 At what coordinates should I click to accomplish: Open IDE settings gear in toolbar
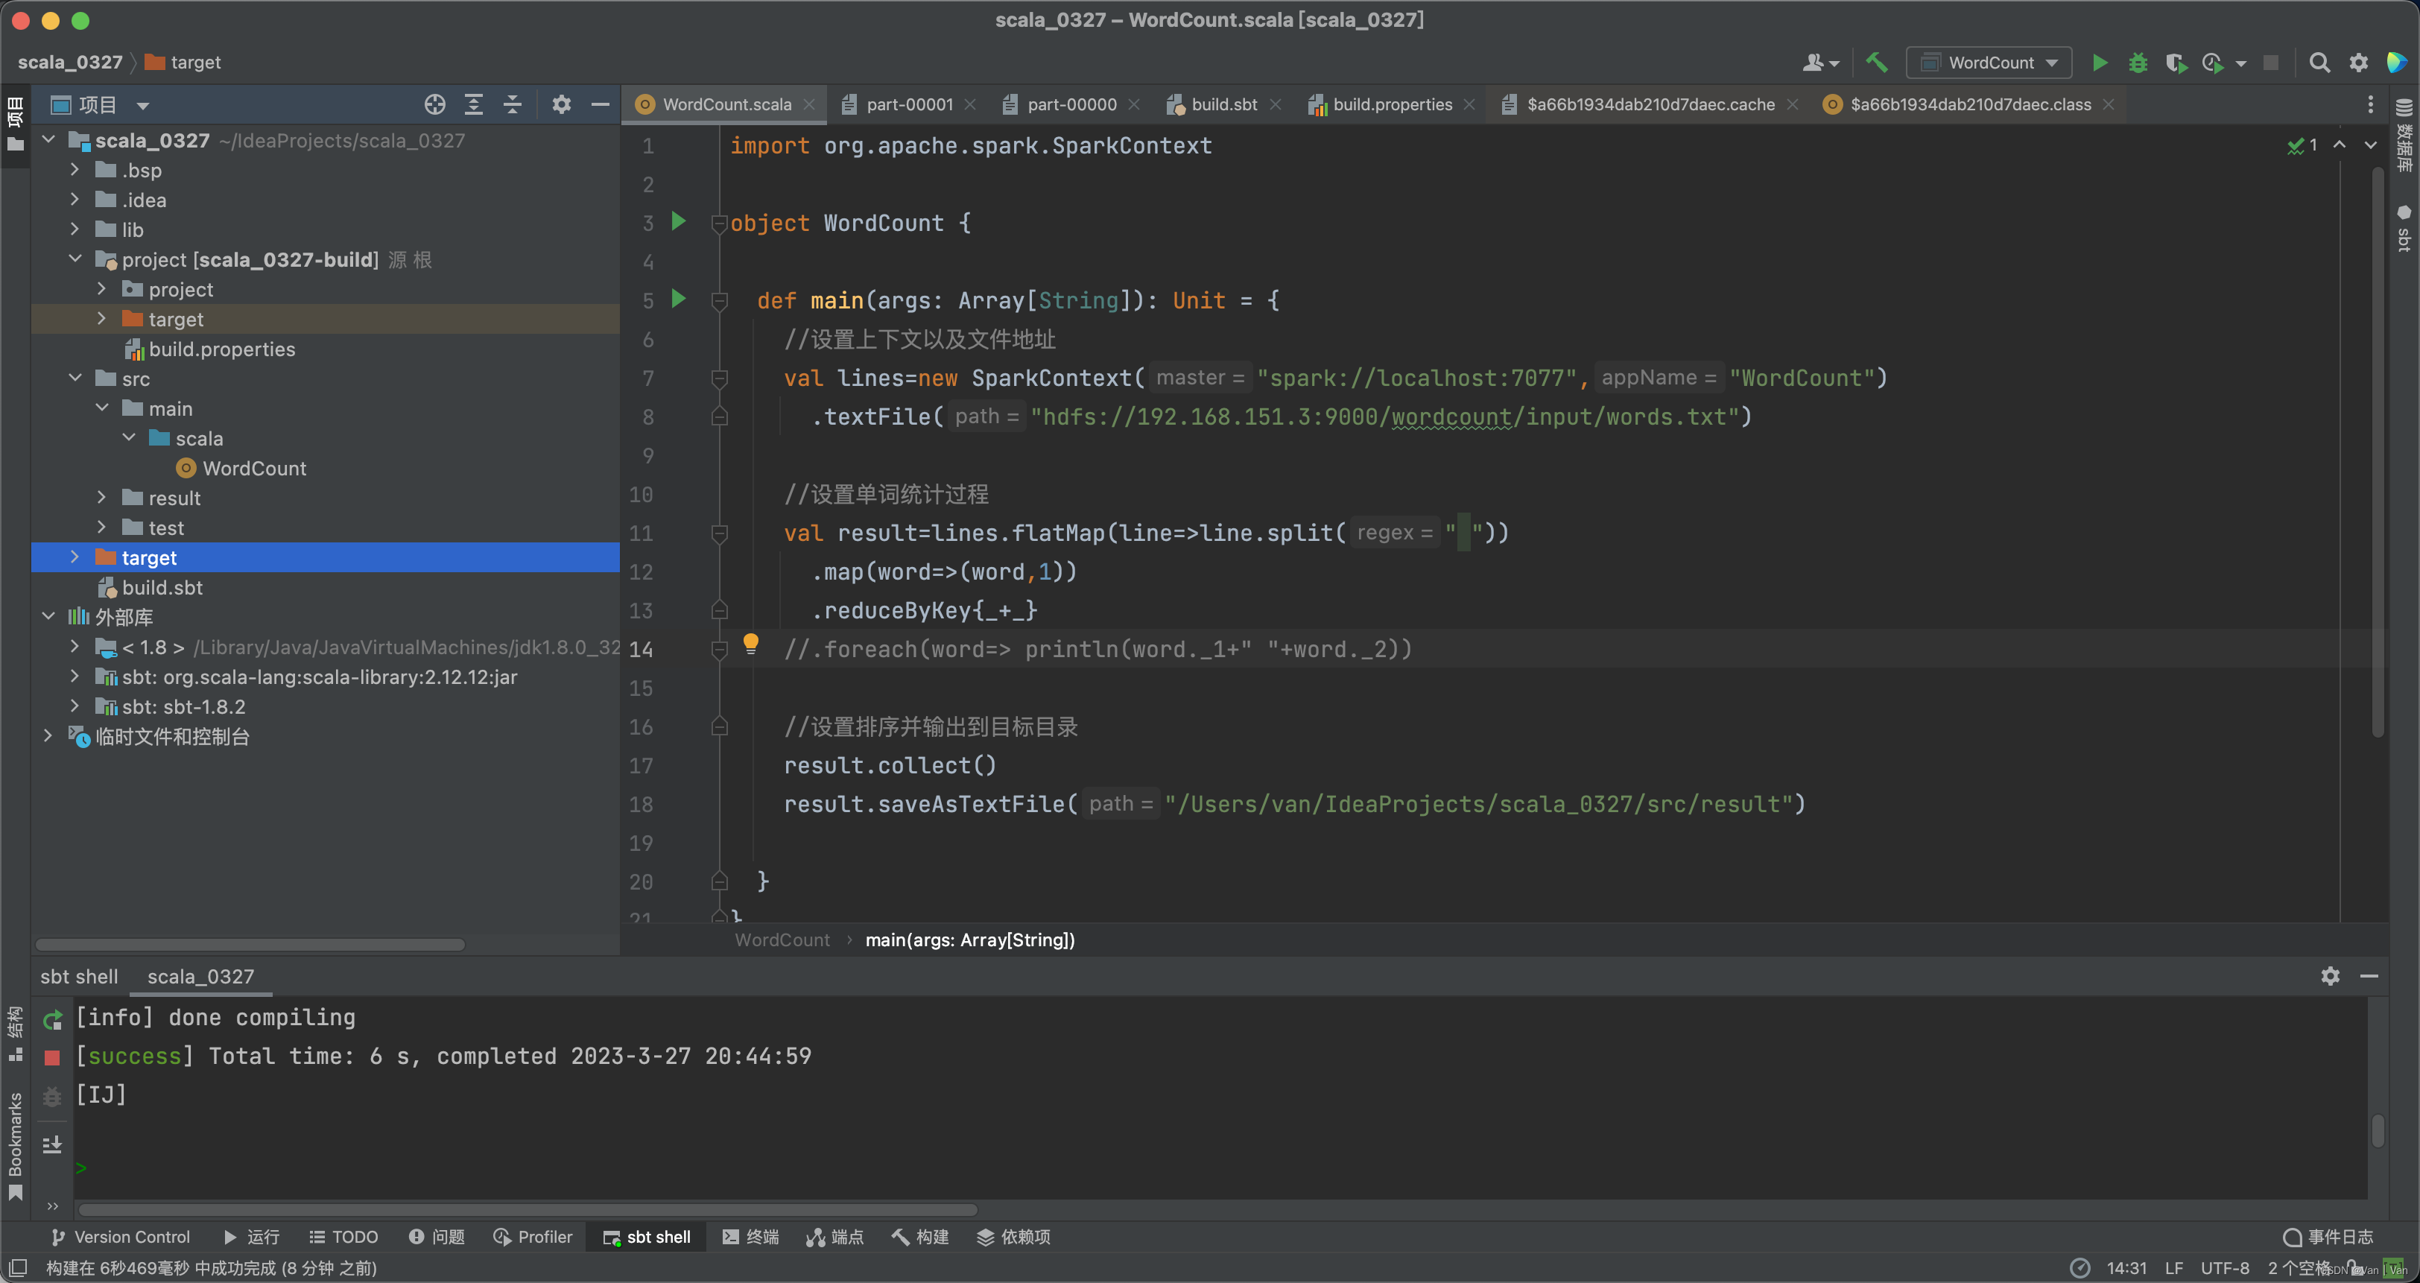click(2359, 63)
